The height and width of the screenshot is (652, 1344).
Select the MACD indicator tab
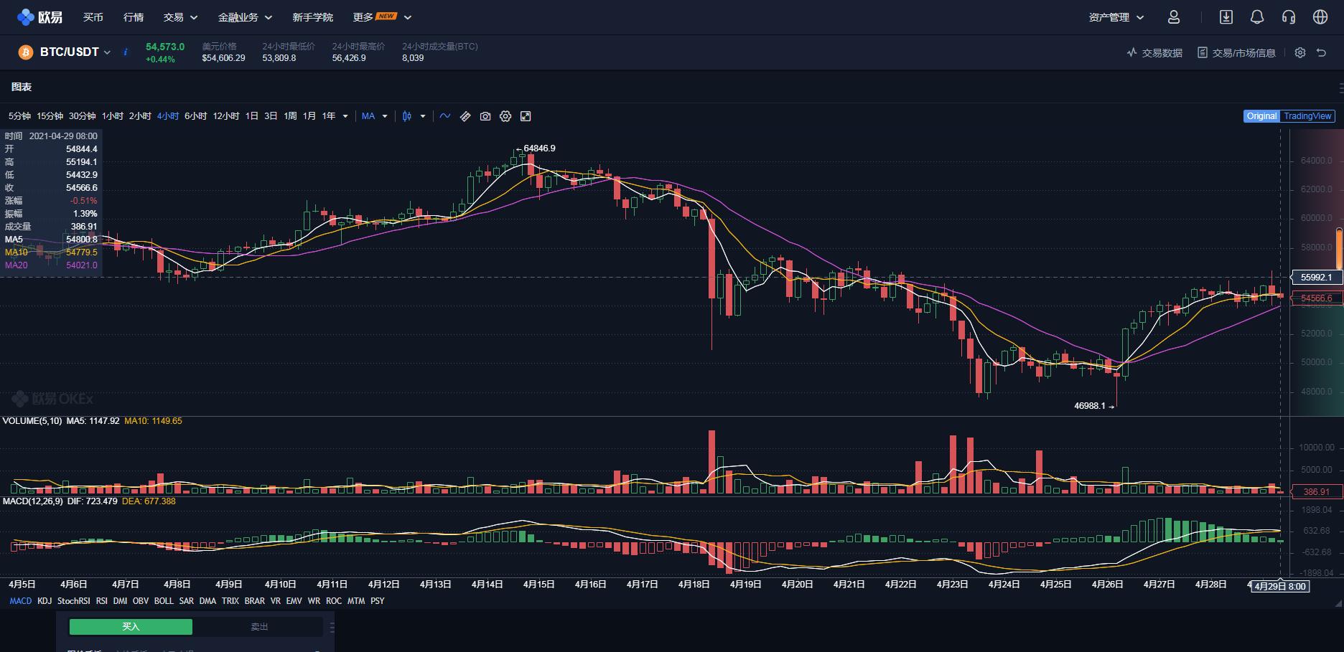(x=21, y=601)
